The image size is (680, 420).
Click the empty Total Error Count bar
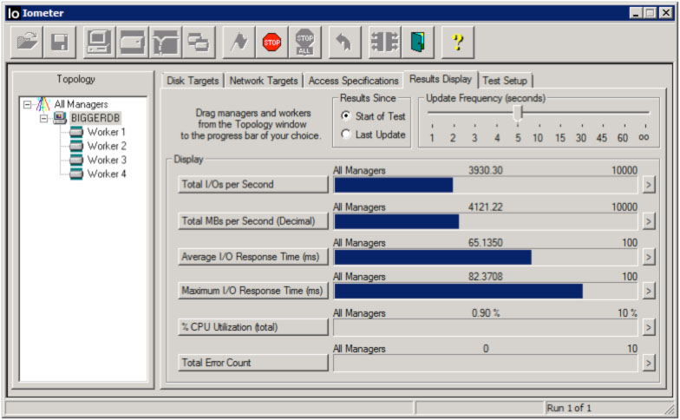486,363
